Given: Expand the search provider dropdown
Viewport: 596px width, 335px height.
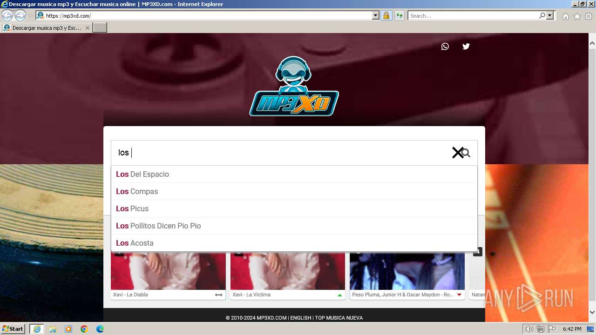Looking at the screenshot, I should [x=550, y=15].
